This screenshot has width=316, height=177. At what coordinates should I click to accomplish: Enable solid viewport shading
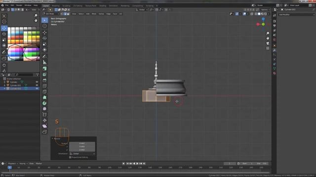259,14
